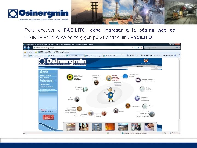Click the Seminario round icon
The width and height of the screenshot is (197, 148).
click(116, 111)
